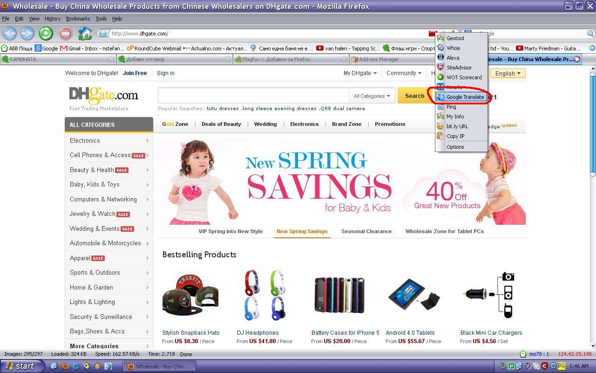The image size is (596, 373).
Task: Click the yellow Search button
Action: point(414,96)
